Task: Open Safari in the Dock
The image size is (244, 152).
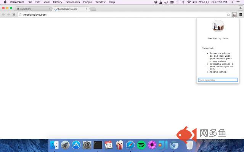Action: [x=130, y=145]
